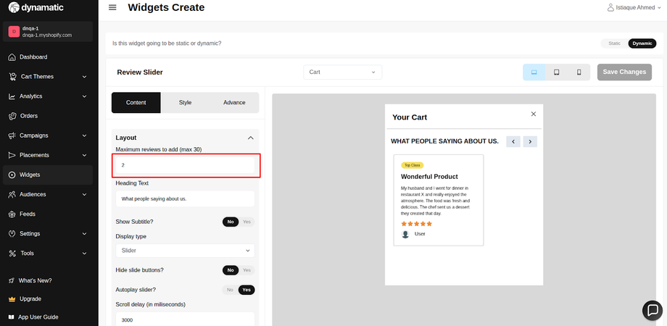Set Hide slide buttons toggle to Yes
The height and width of the screenshot is (326, 667).
(x=247, y=270)
